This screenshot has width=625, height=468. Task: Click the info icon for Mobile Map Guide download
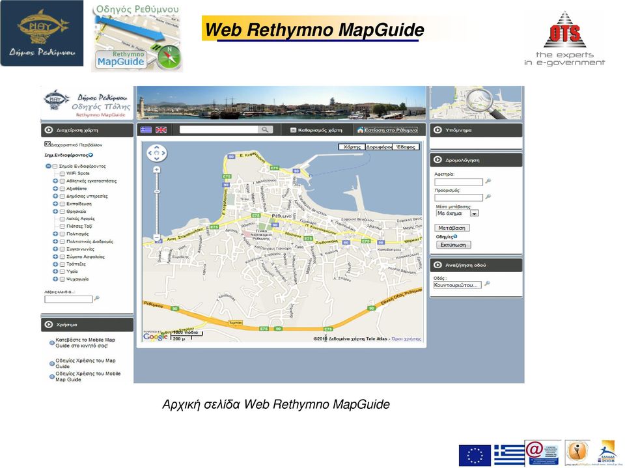pos(52,342)
